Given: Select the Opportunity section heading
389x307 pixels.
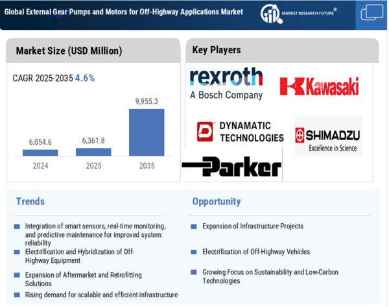Looking at the screenshot, I should [x=217, y=201].
